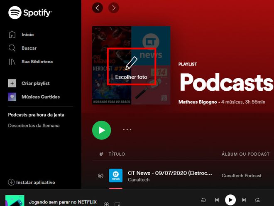Click the Instalar aplicativo link
Image resolution: width=274 pixels, height=206 pixels.
(x=36, y=182)
